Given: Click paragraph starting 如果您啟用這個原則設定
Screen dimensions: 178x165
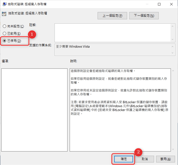Looking at the screenshot, I should (x=119, y=80).
